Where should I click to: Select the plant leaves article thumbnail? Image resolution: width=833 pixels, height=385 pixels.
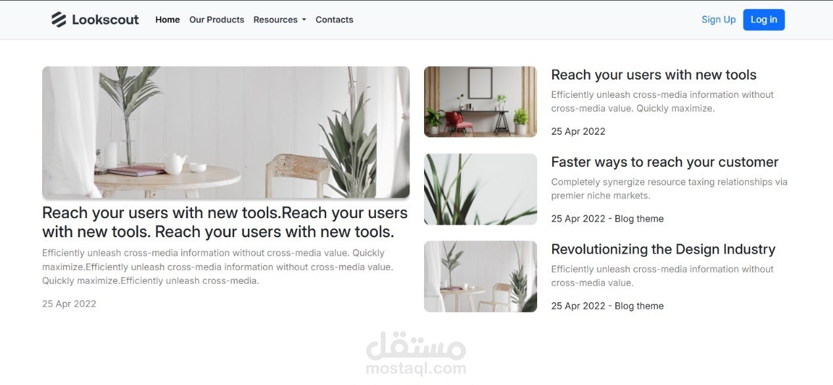(480, 189)
